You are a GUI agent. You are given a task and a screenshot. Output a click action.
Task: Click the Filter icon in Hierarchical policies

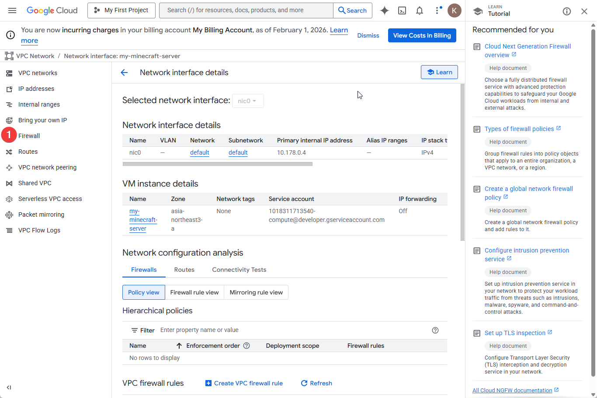(x=135, y=330)
